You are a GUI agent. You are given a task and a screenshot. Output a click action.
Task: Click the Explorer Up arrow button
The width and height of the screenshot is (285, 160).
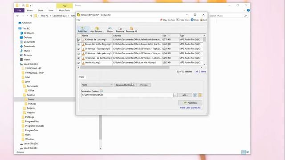coord(31,16)
